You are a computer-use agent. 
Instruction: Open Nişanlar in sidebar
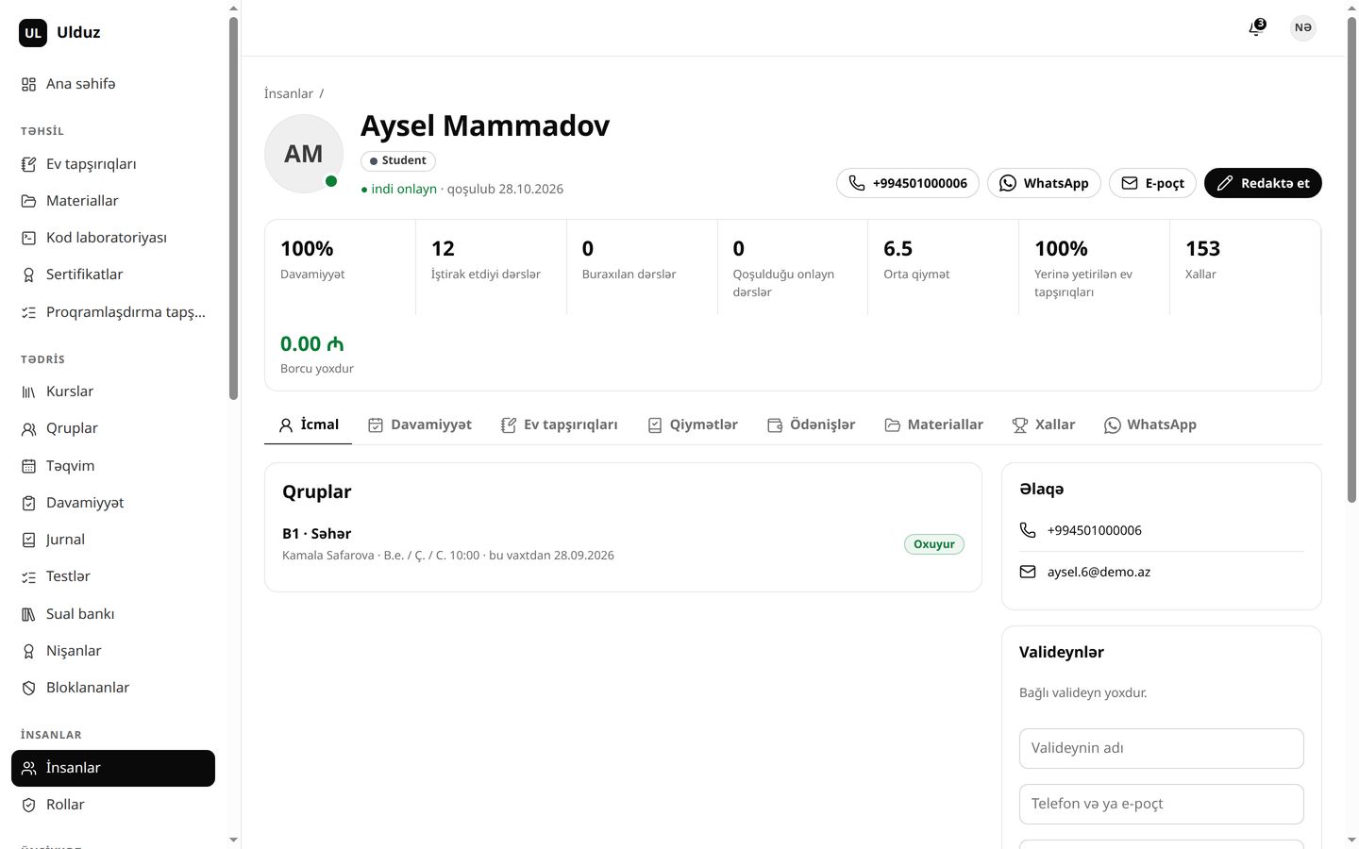(x=113, y=651)
